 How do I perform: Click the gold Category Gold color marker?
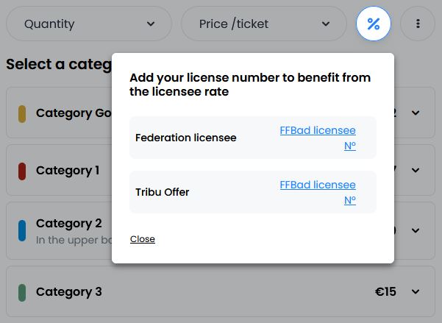pyautogui.click(x=22, y=114)
